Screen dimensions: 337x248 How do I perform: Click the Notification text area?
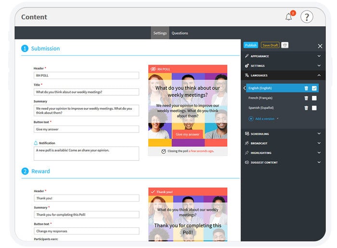(x=86, y=154)
